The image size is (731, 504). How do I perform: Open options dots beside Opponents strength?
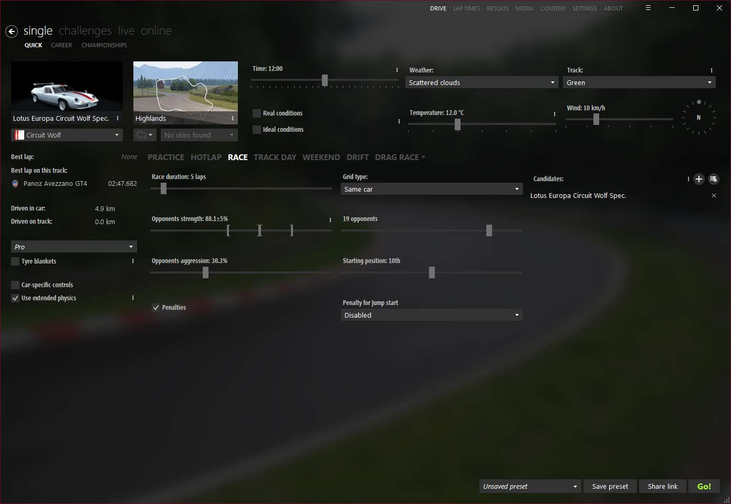[330, 219]
